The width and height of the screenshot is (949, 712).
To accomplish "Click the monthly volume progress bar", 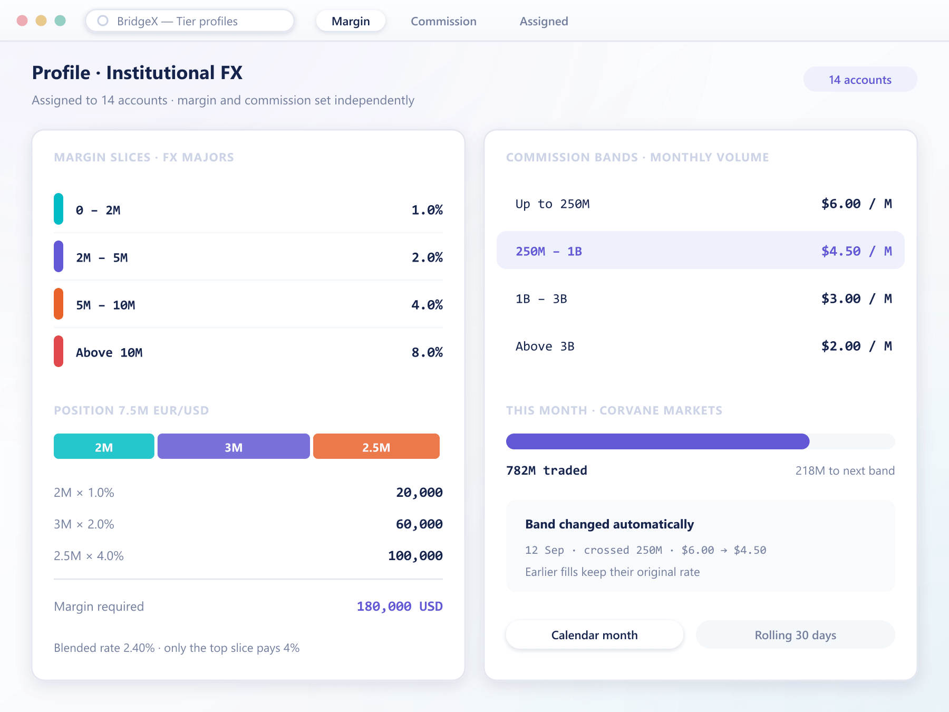I will (701, 441).
